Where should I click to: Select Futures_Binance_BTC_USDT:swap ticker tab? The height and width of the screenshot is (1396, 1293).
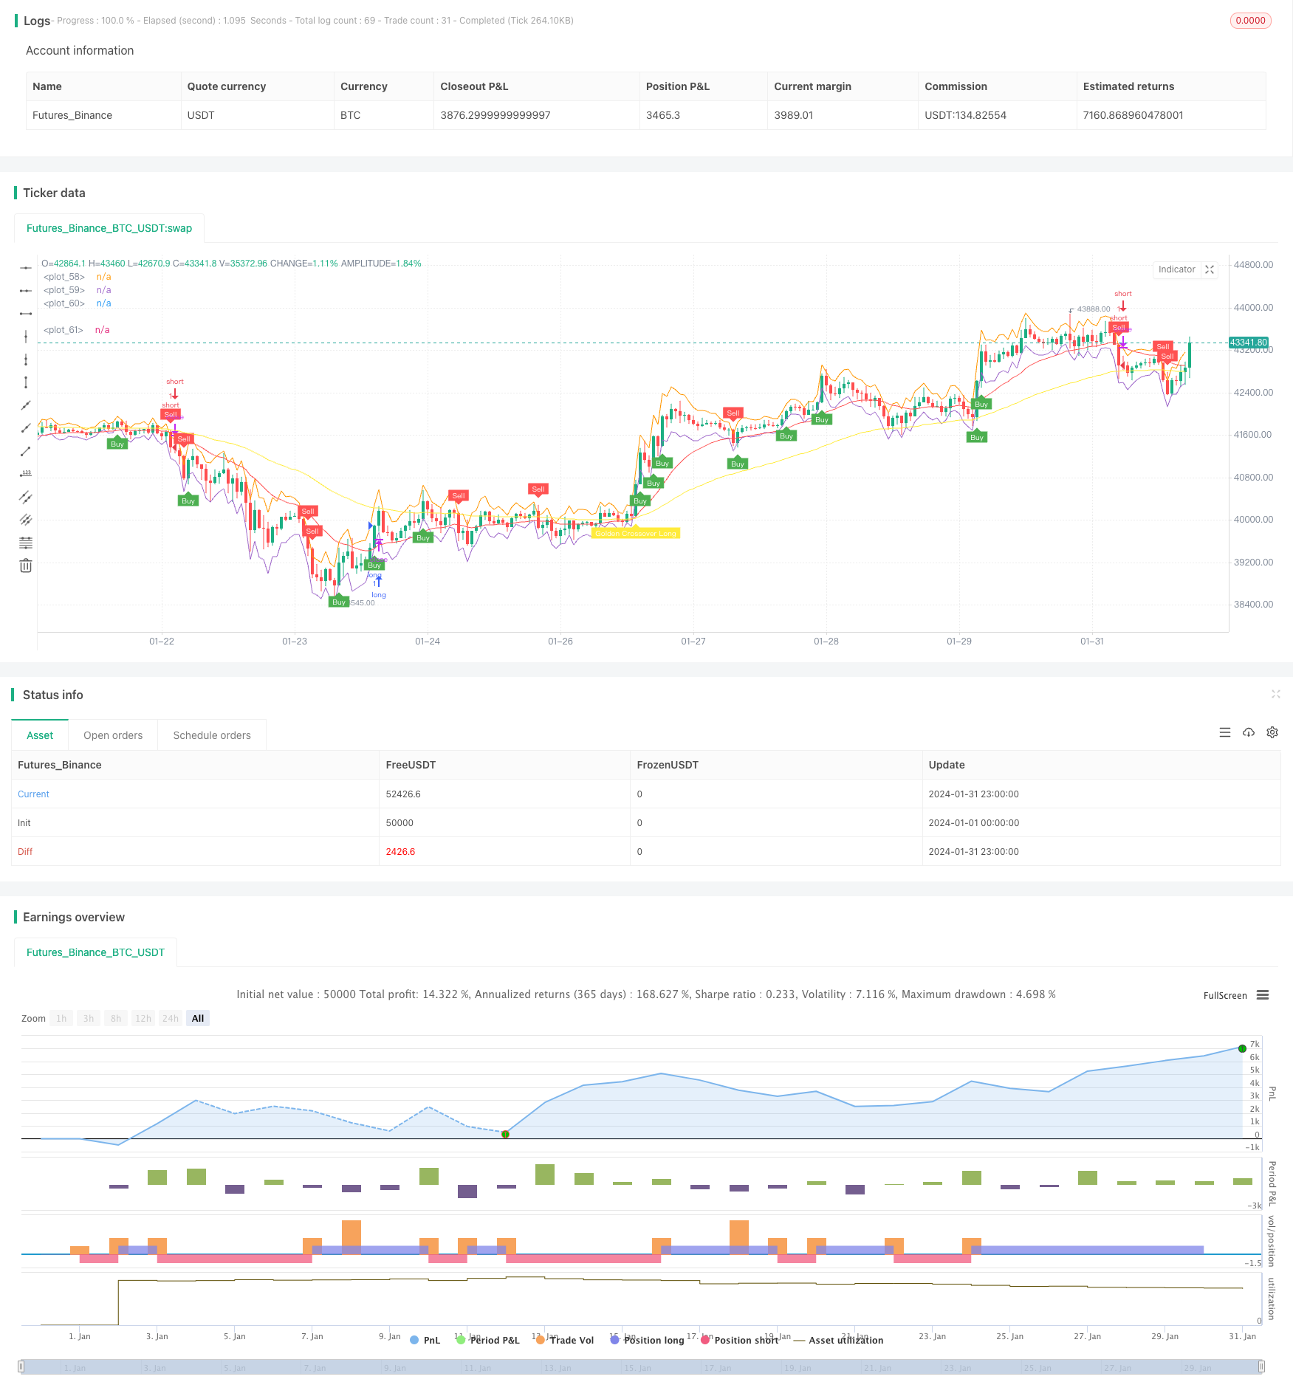pos(109,228)
